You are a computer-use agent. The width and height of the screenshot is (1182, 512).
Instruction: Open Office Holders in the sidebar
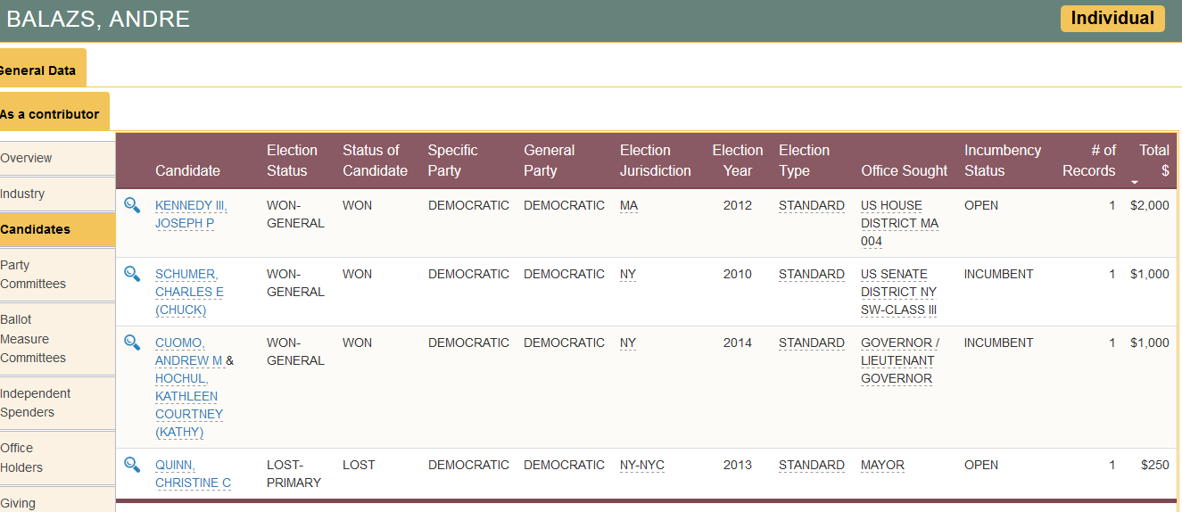pyautogui.click(x=57, y=458)
